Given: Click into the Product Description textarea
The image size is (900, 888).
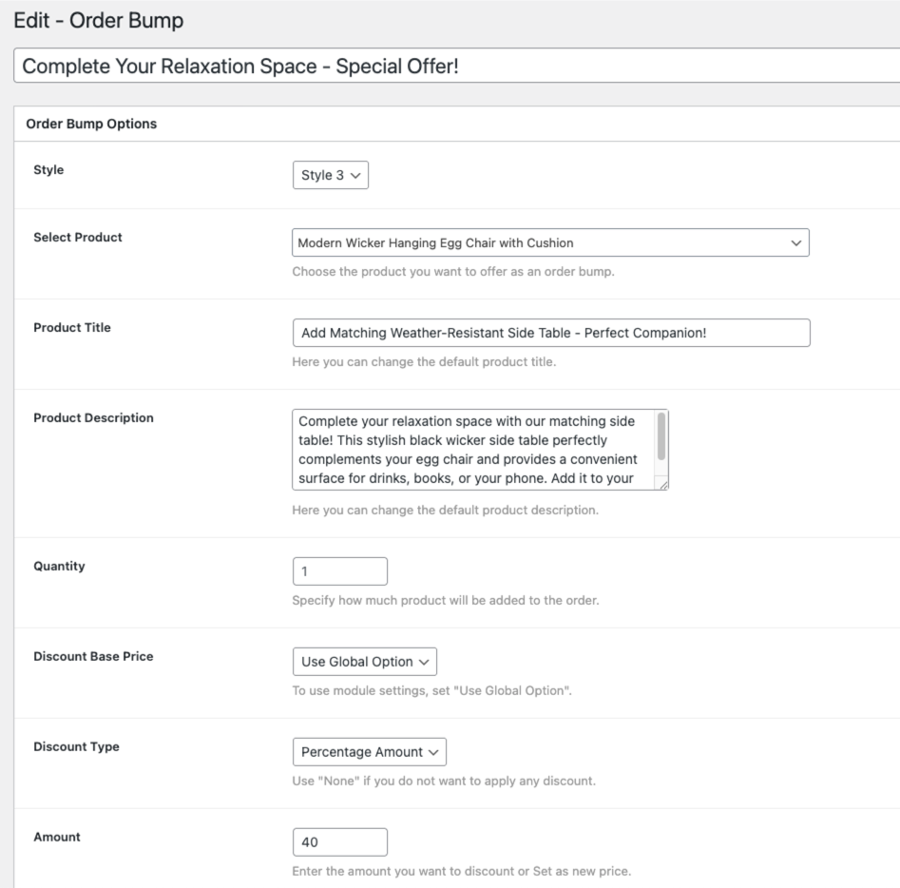Looking at the screenshot, I should tap(472, 450).
